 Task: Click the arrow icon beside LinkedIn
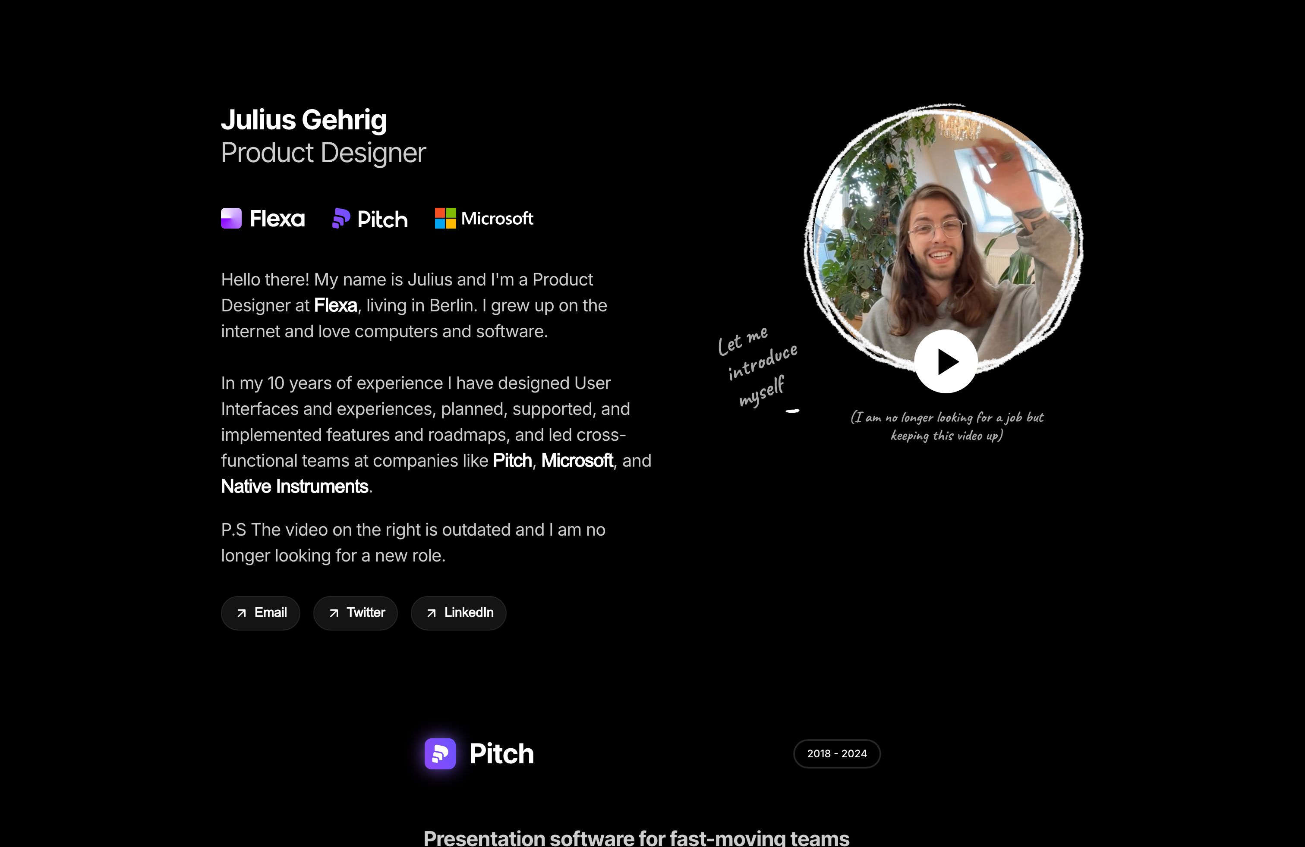(x=432, y=613)
